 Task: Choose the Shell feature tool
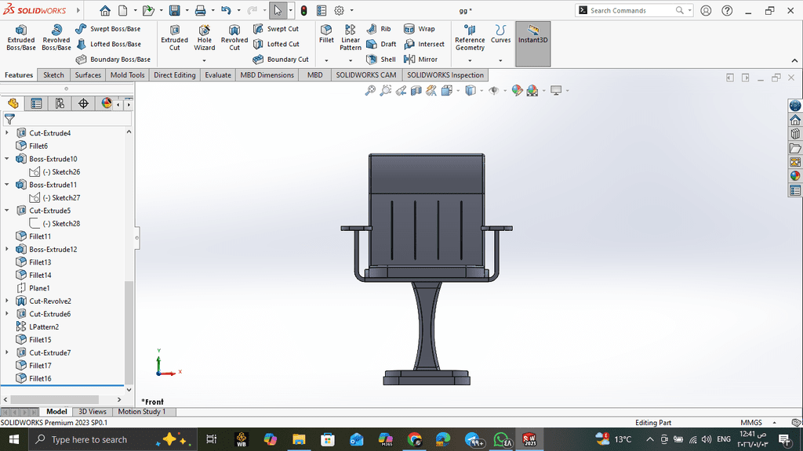coord(382,60)
